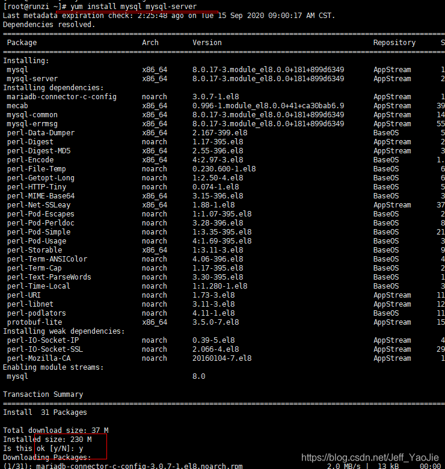Click the Installing weak dependencies: heading

coord(64,331)
